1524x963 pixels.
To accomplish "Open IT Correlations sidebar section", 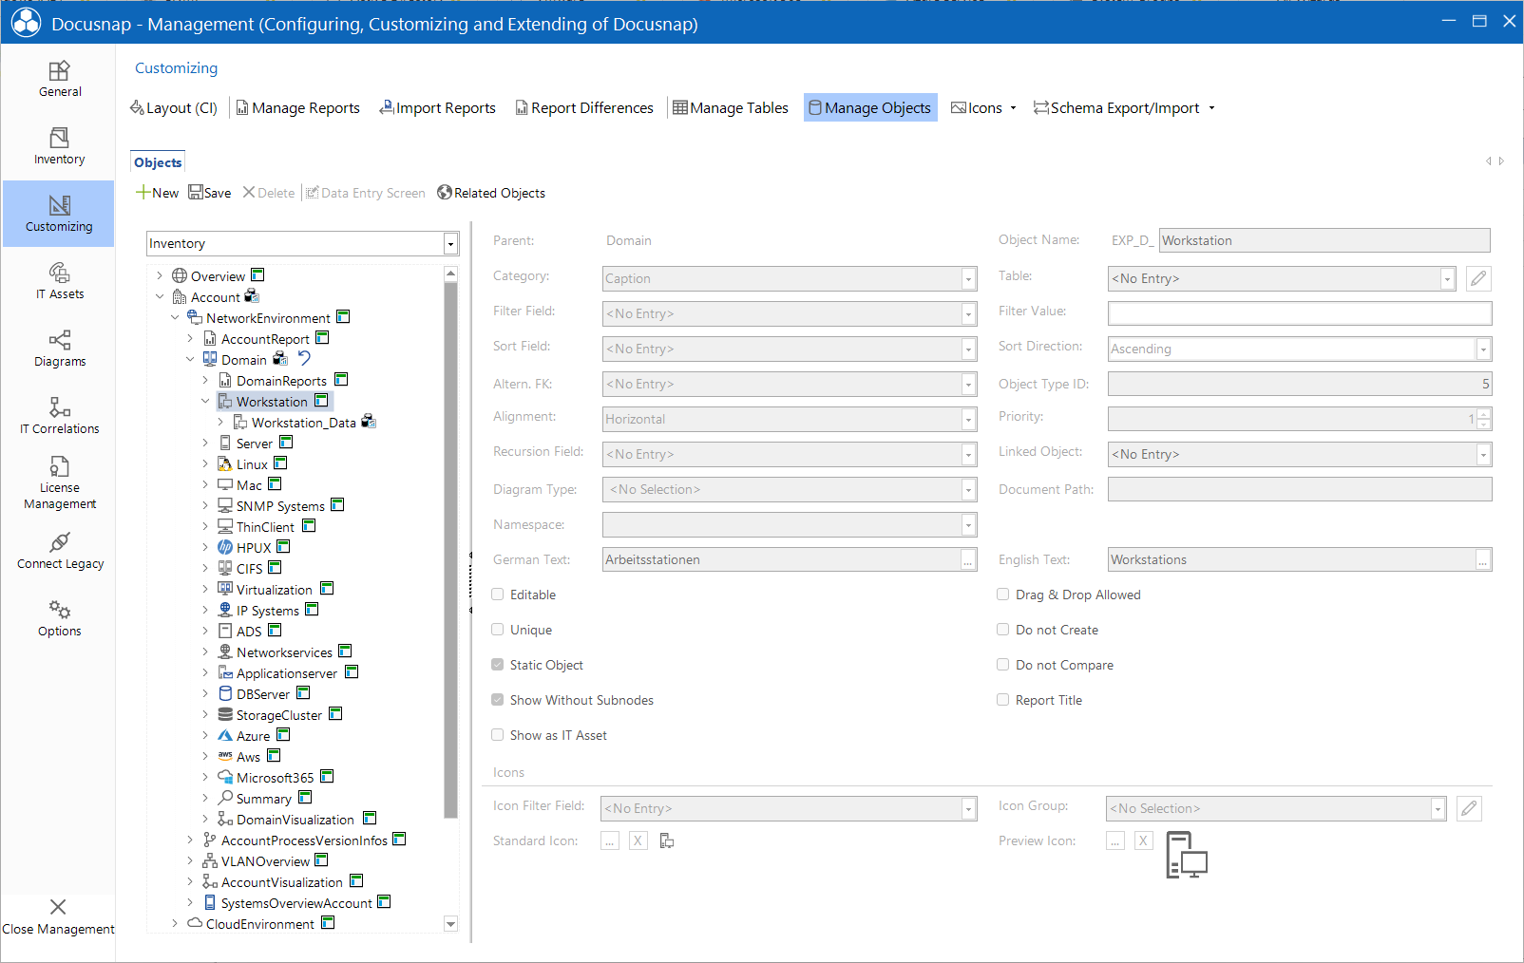I will pyautogui.click(x=59, y=416).
